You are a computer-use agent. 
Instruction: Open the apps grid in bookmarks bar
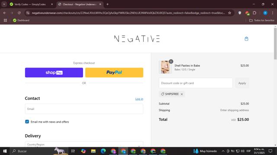coord(5,20)
